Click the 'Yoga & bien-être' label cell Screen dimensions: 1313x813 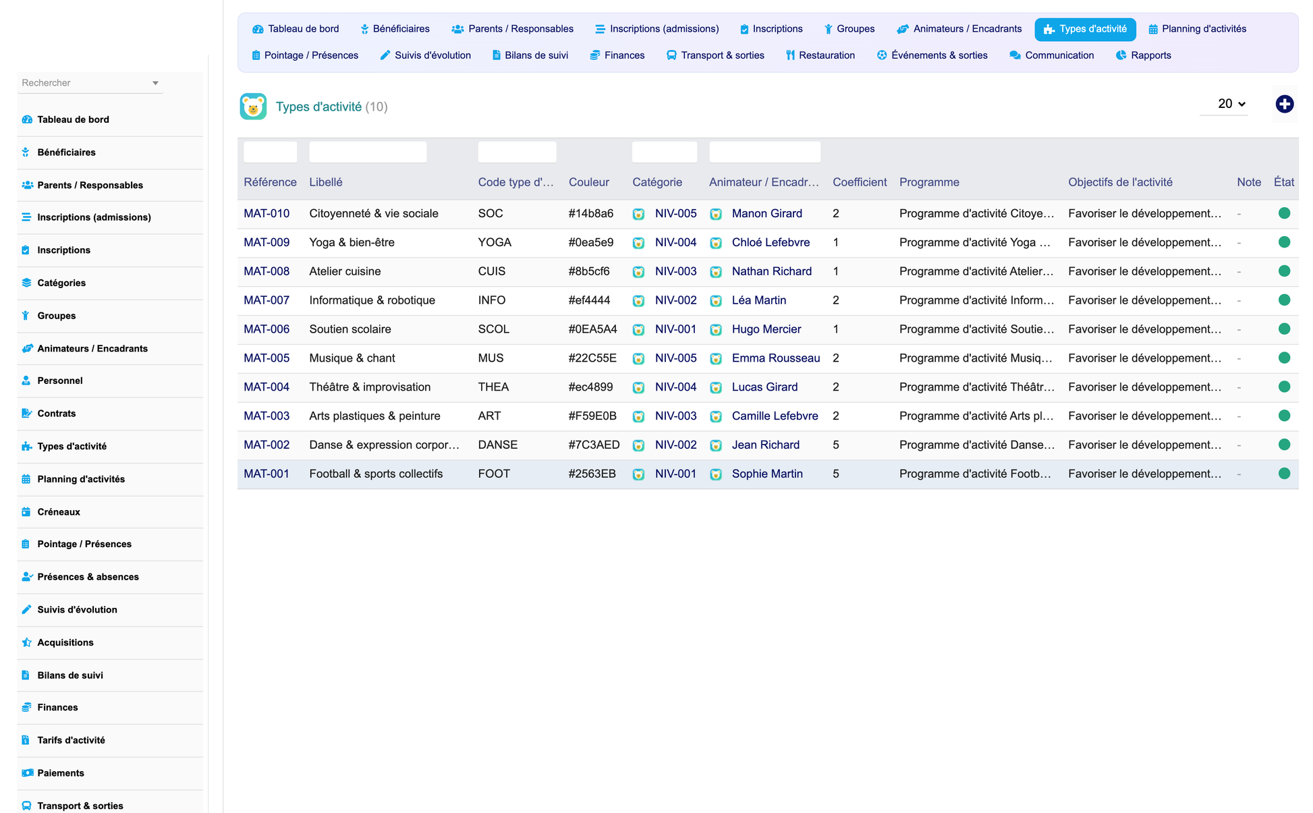click(352, 242)
